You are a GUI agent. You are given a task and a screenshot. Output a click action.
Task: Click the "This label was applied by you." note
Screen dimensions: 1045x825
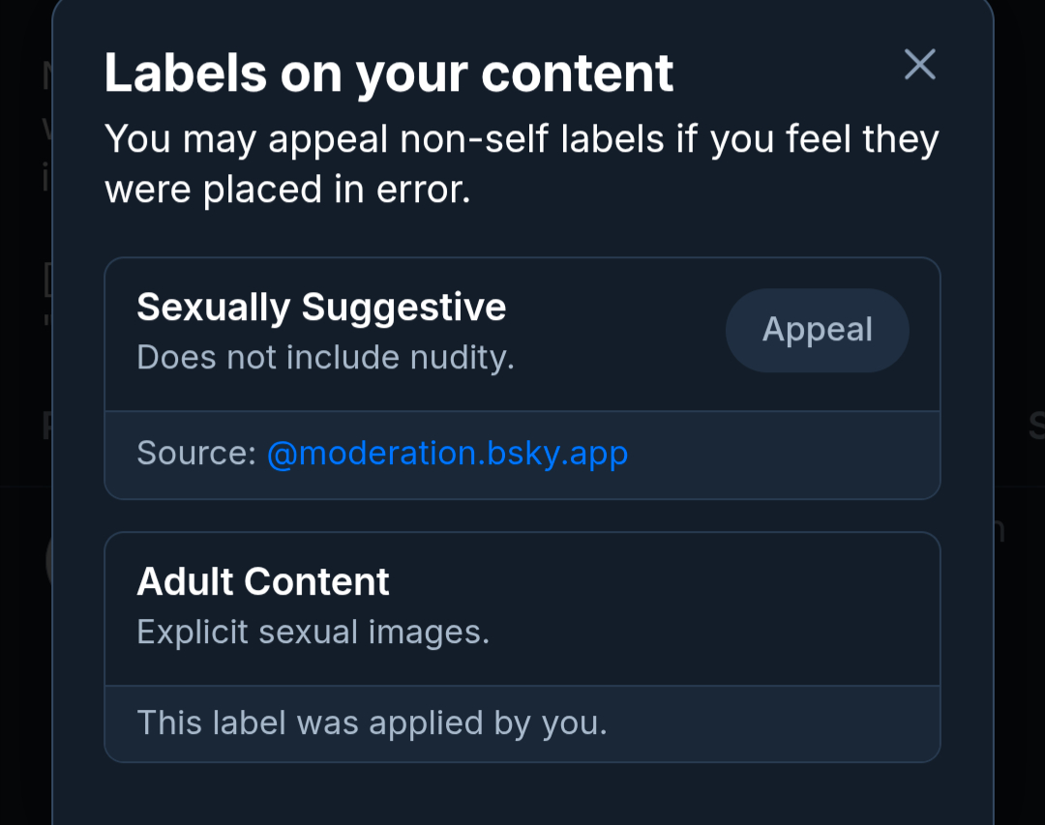(372, 723)
